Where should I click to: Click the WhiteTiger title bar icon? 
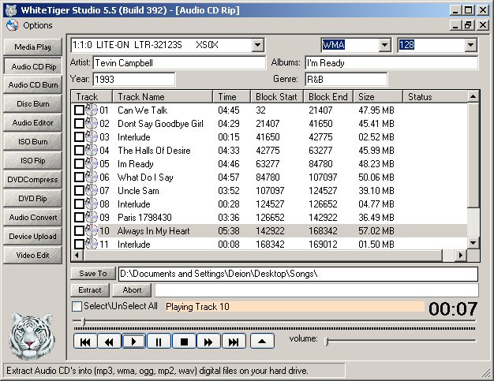click(x=11, y=10)
